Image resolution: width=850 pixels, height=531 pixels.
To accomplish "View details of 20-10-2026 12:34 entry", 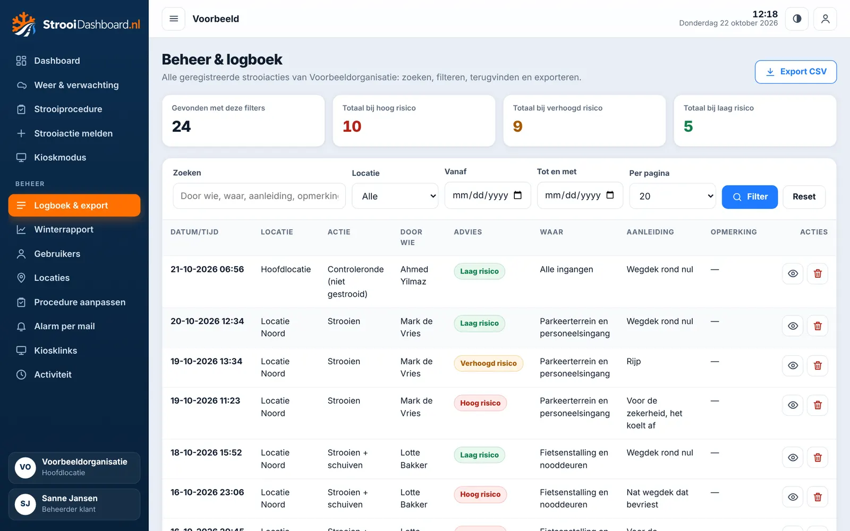I will coord(793,326).
